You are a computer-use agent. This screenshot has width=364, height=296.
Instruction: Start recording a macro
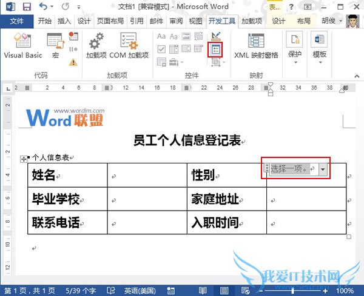73,36
